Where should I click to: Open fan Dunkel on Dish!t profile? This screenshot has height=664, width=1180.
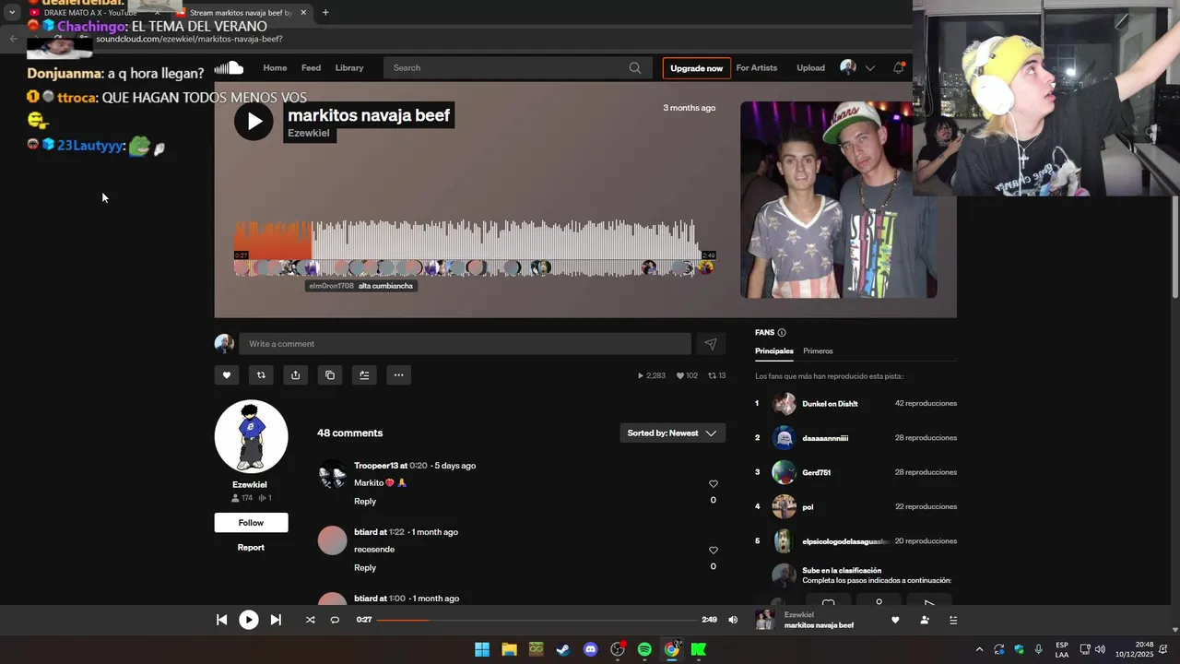tap(830, 404)
